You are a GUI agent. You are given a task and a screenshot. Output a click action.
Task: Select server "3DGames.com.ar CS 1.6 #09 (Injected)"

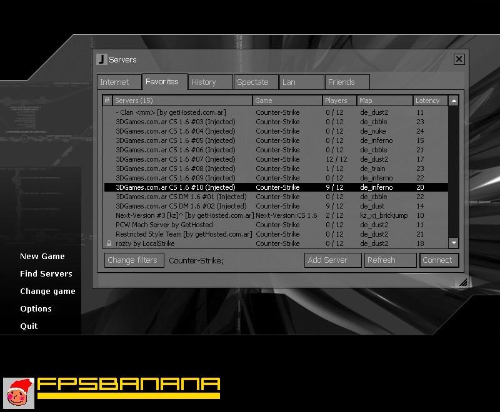coord(276,178)
